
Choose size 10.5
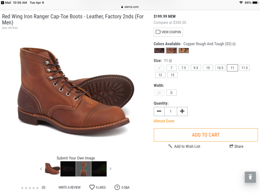tap(220, 68)
